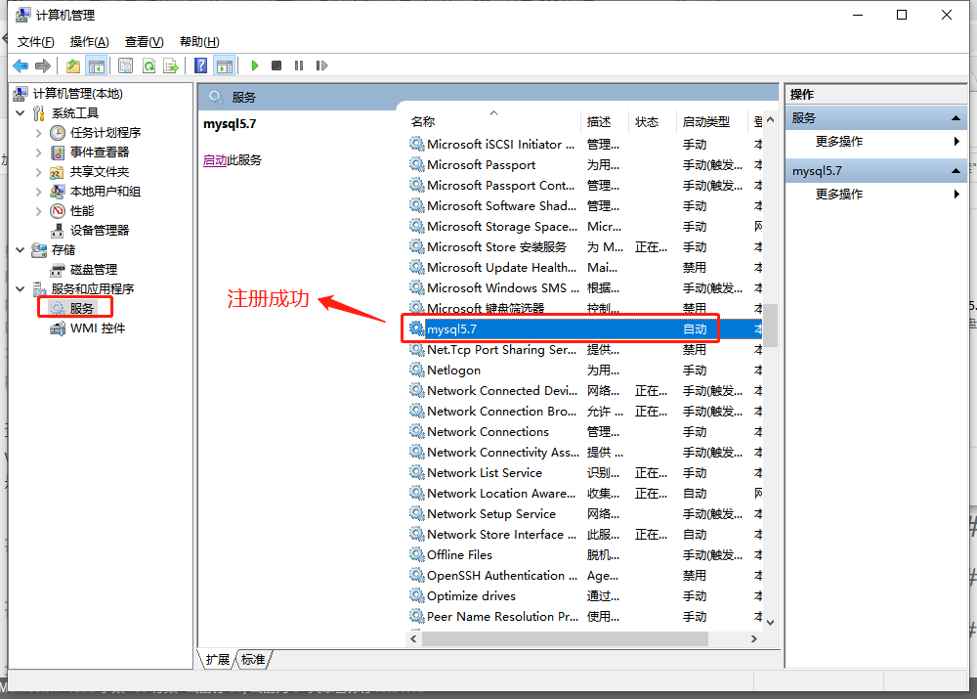This screenshot has height=699, width=977.
Task: Open 更多操作 submenu under mysql5.7
Action: point(876,194)
